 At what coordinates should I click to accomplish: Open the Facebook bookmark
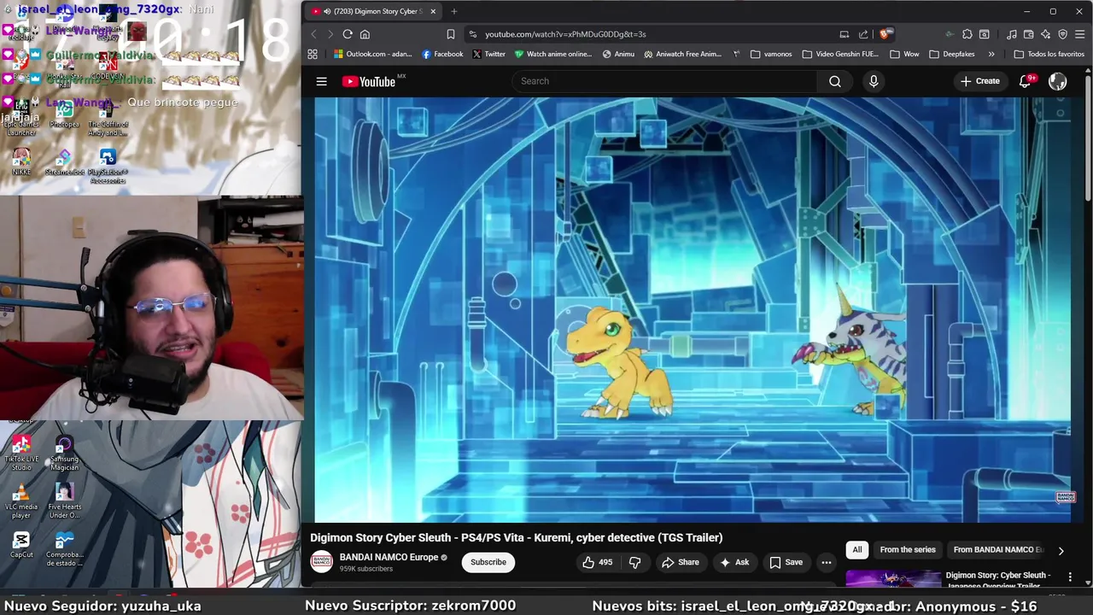(x=441, y=54)
